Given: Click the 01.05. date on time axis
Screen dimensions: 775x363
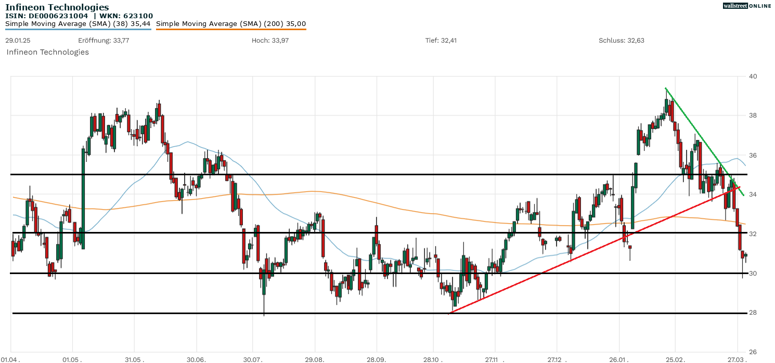Looking at the screenshot, I should (72, 359).
